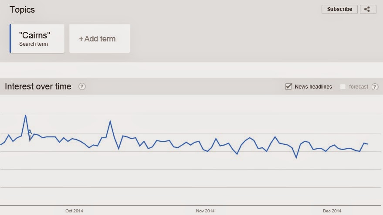Image resolution: width=383 pixels, height=215 pixels.
Task: Click the blue color bar on Cairns card
Action: [x=10, y=38]
